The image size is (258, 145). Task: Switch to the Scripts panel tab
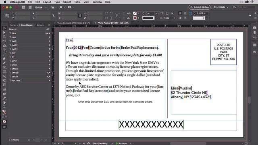(x=40, y=25)
